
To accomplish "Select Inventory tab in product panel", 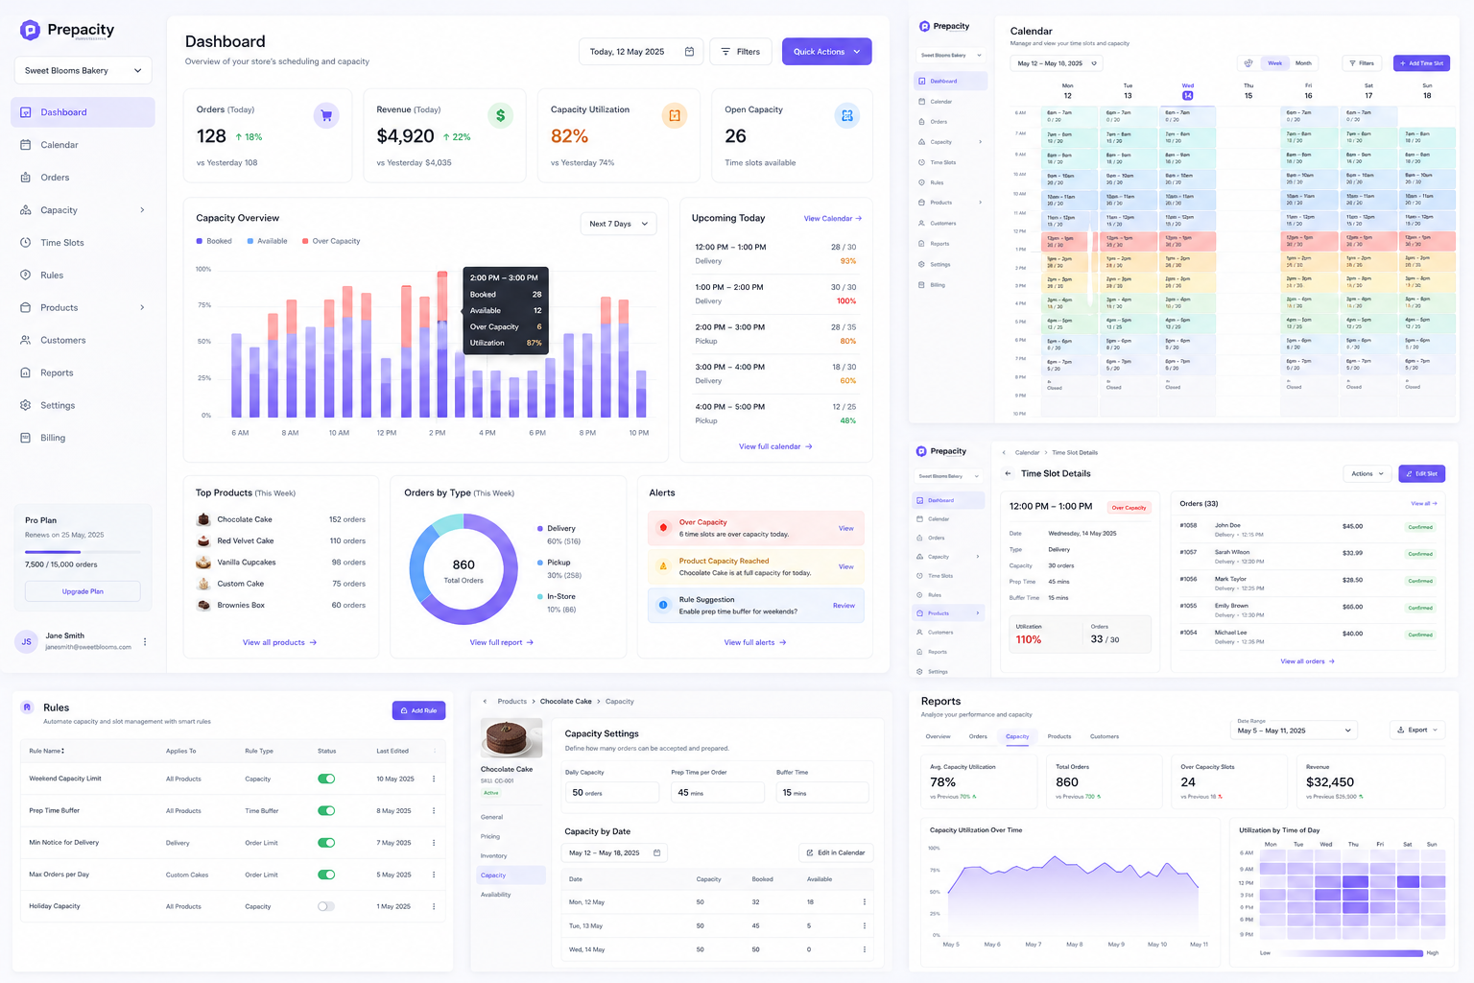I will pyautogui.click(x=494, y=856).
